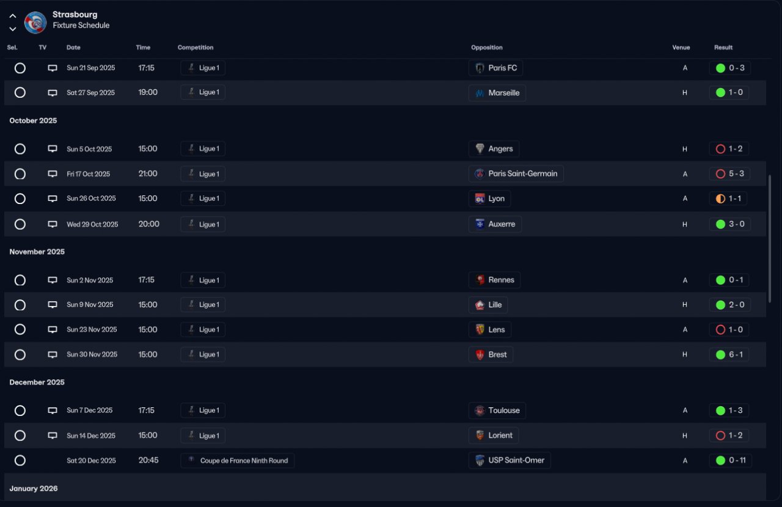
Task: Click the Competition column header
Action: [195, 48]
